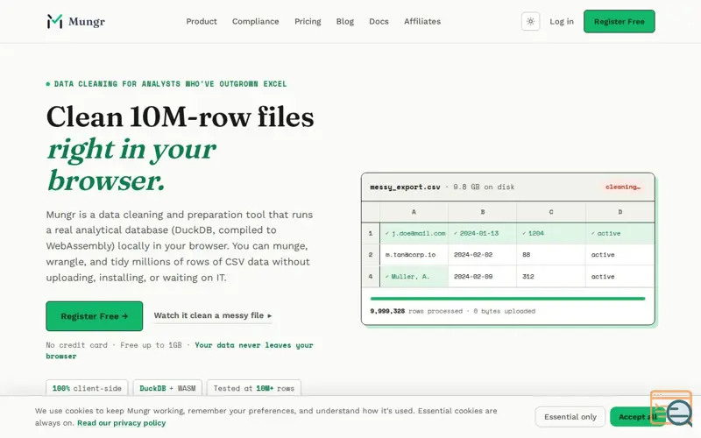Viewport: 701px width, 438px height.
Task: Click the hero Register Free arrow button
Action: [95, 316]
